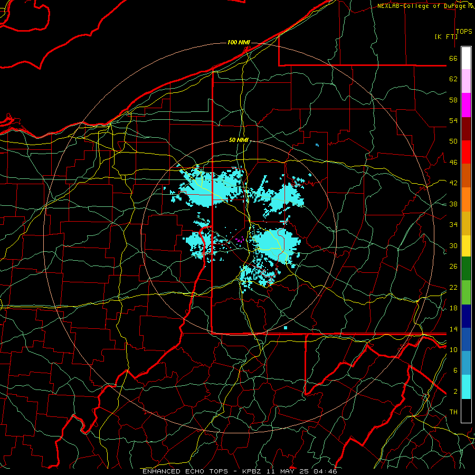Click the "10" scale value
This screenshot has height=475, width=475.
pos(453,349)
